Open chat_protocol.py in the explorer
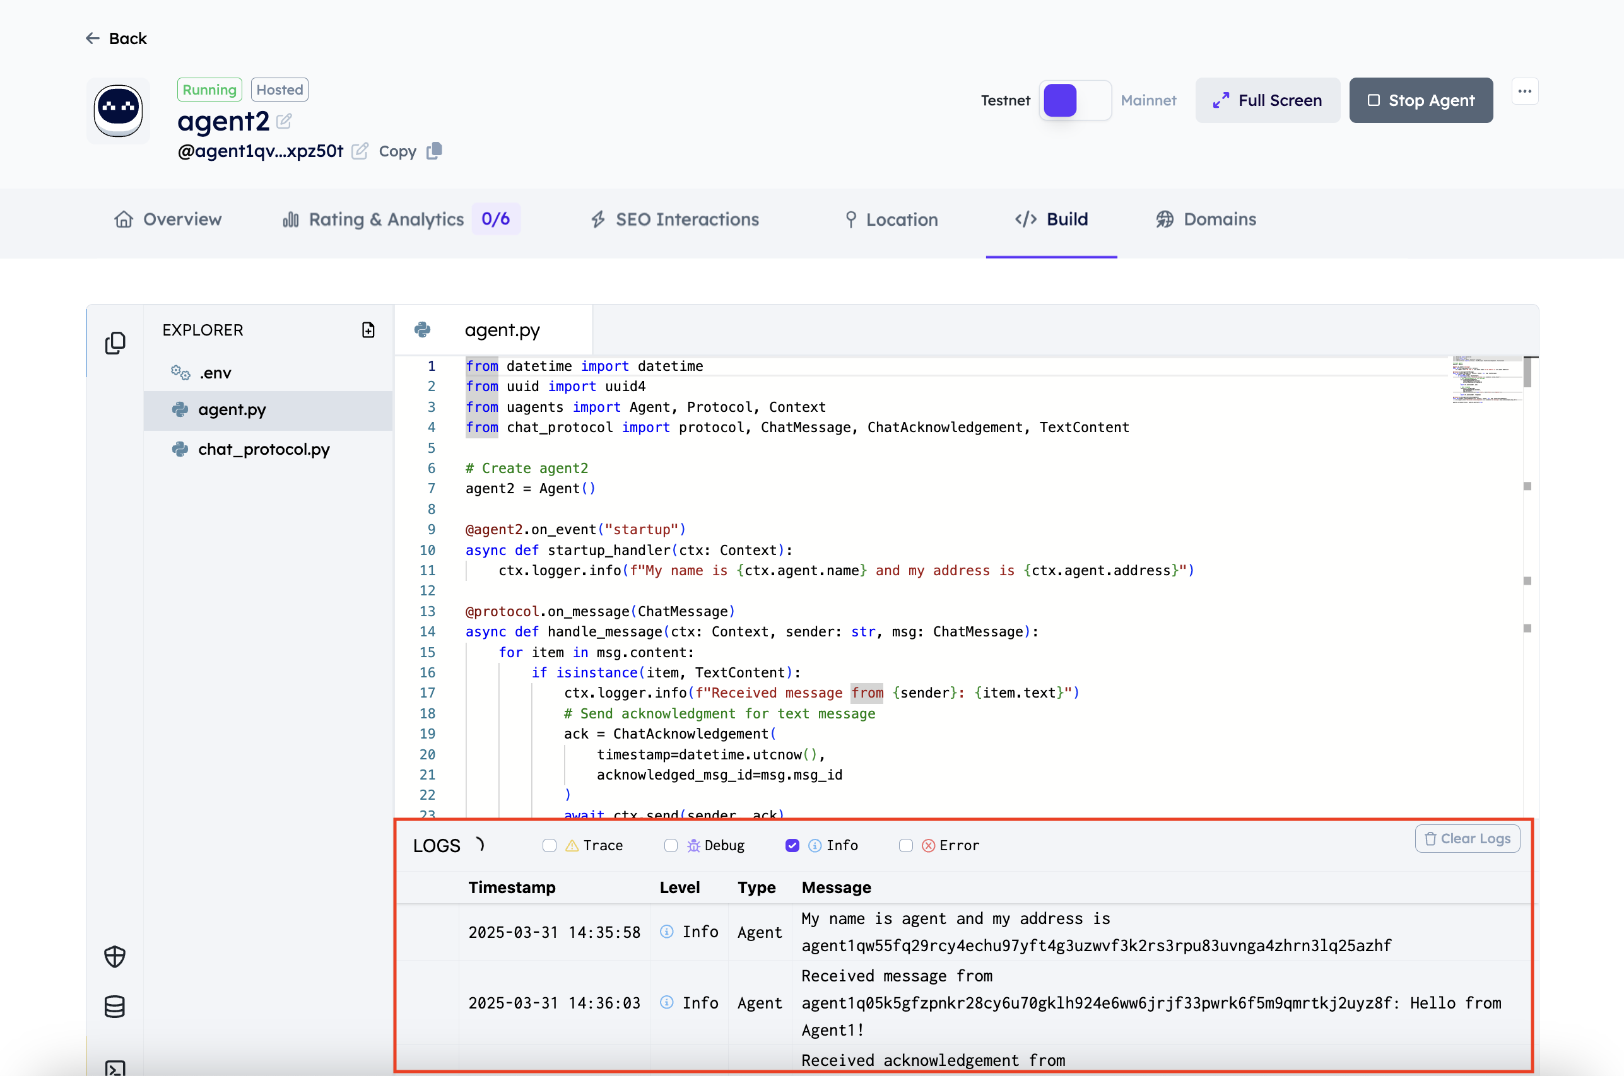 click(x=268, y=450)
